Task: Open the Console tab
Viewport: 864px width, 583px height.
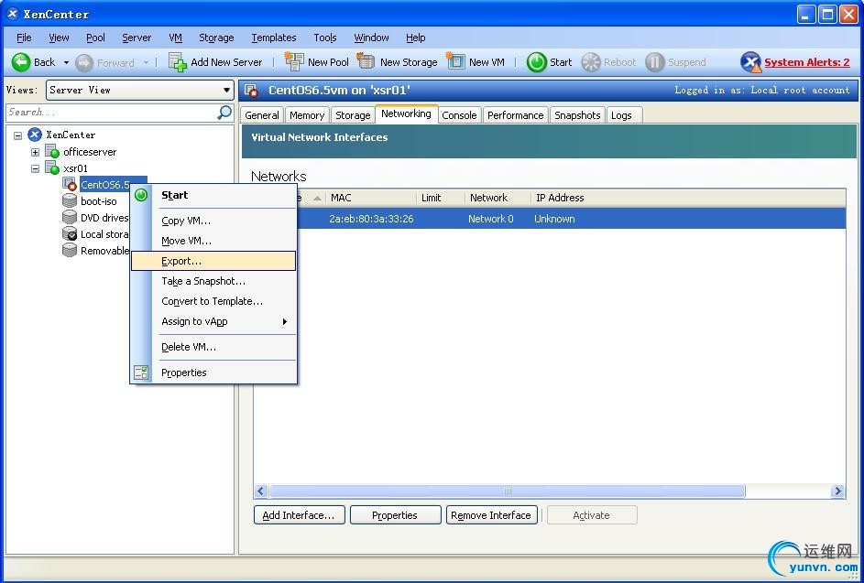Action: pos(459,115)
